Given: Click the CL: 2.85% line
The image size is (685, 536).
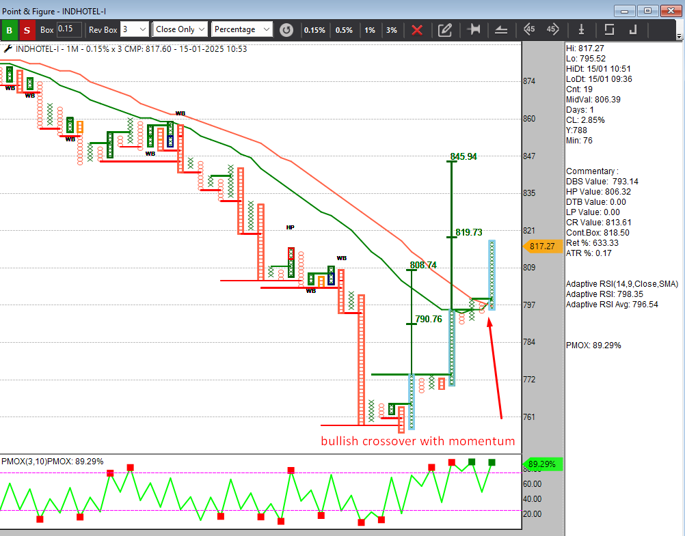Looking at the screenshot, I should point(585,120).
